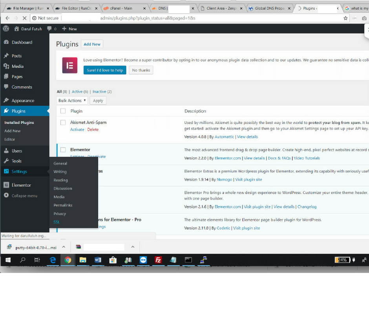Open Users sidebar icon

tap(6, 151)
